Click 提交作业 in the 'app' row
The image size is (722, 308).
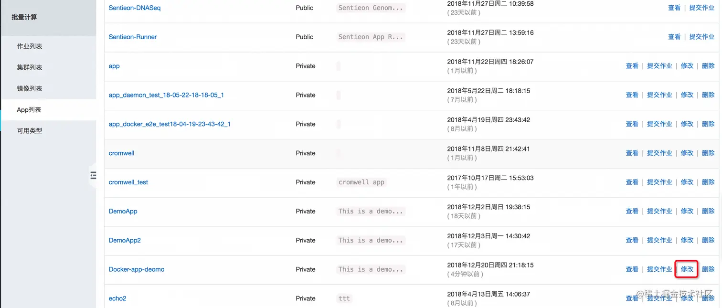pos(659,66)
